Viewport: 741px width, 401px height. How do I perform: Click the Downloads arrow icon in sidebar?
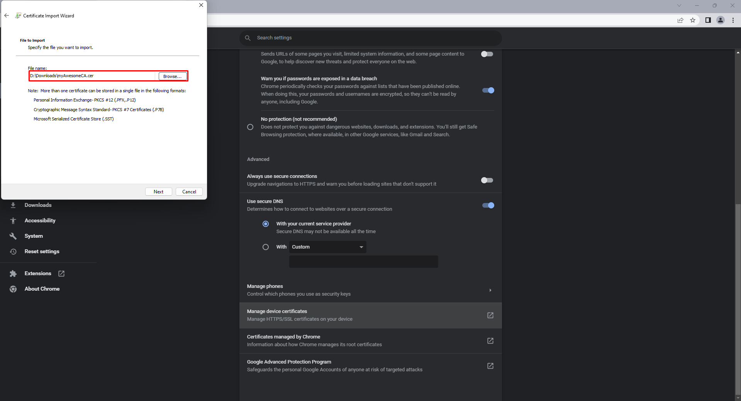click(13, 205)
